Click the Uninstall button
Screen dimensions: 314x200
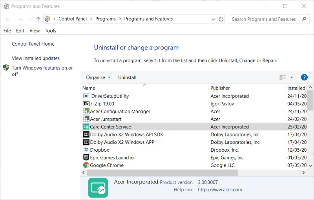tap(127, 77)
